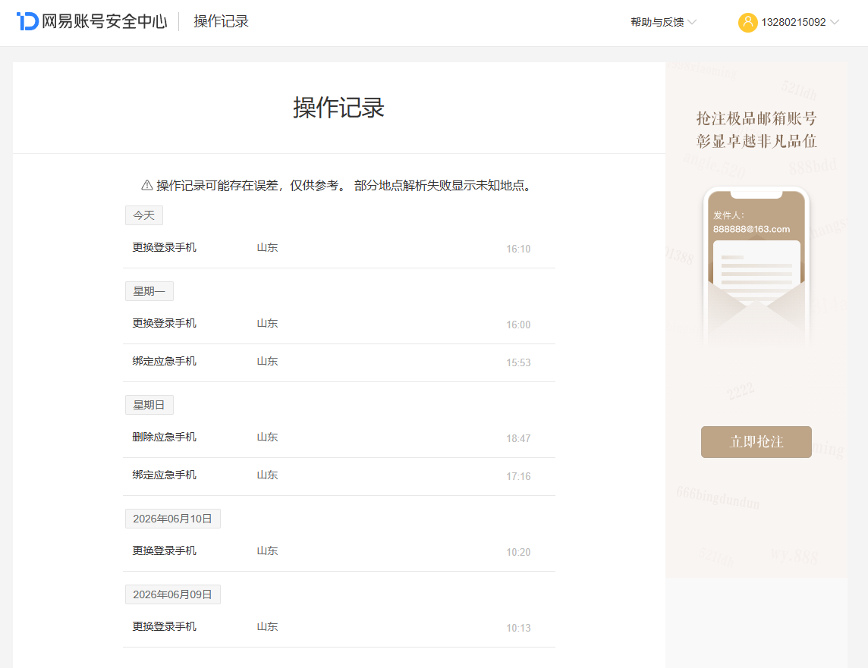
Task: Open account menu 13280215092
Action: pos(789,22)
